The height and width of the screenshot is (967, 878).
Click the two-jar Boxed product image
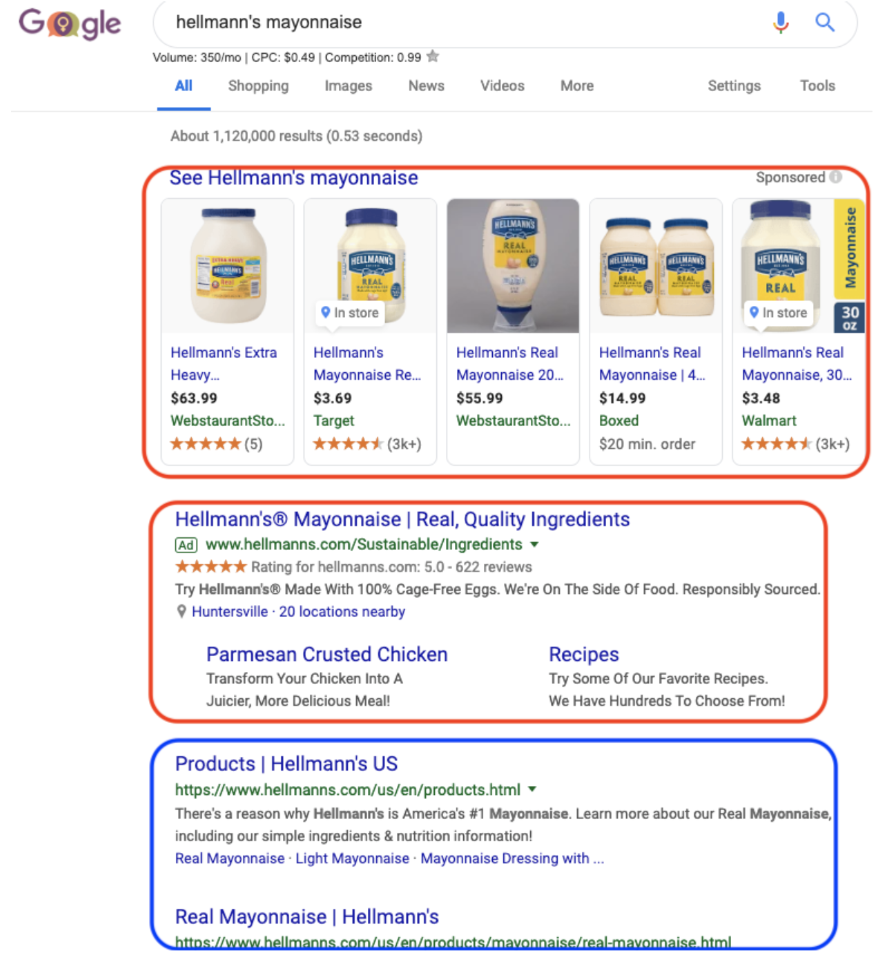(x=656, y=266)
